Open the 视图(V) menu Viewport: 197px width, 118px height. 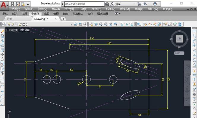point(43,9)
